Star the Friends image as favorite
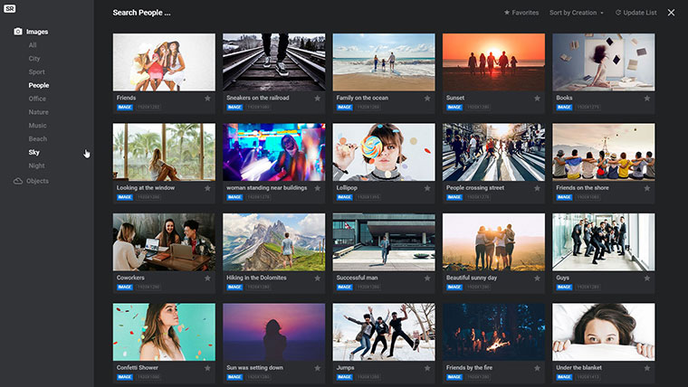The width and height of the screenshot is (688, 387). pos(207,98)
